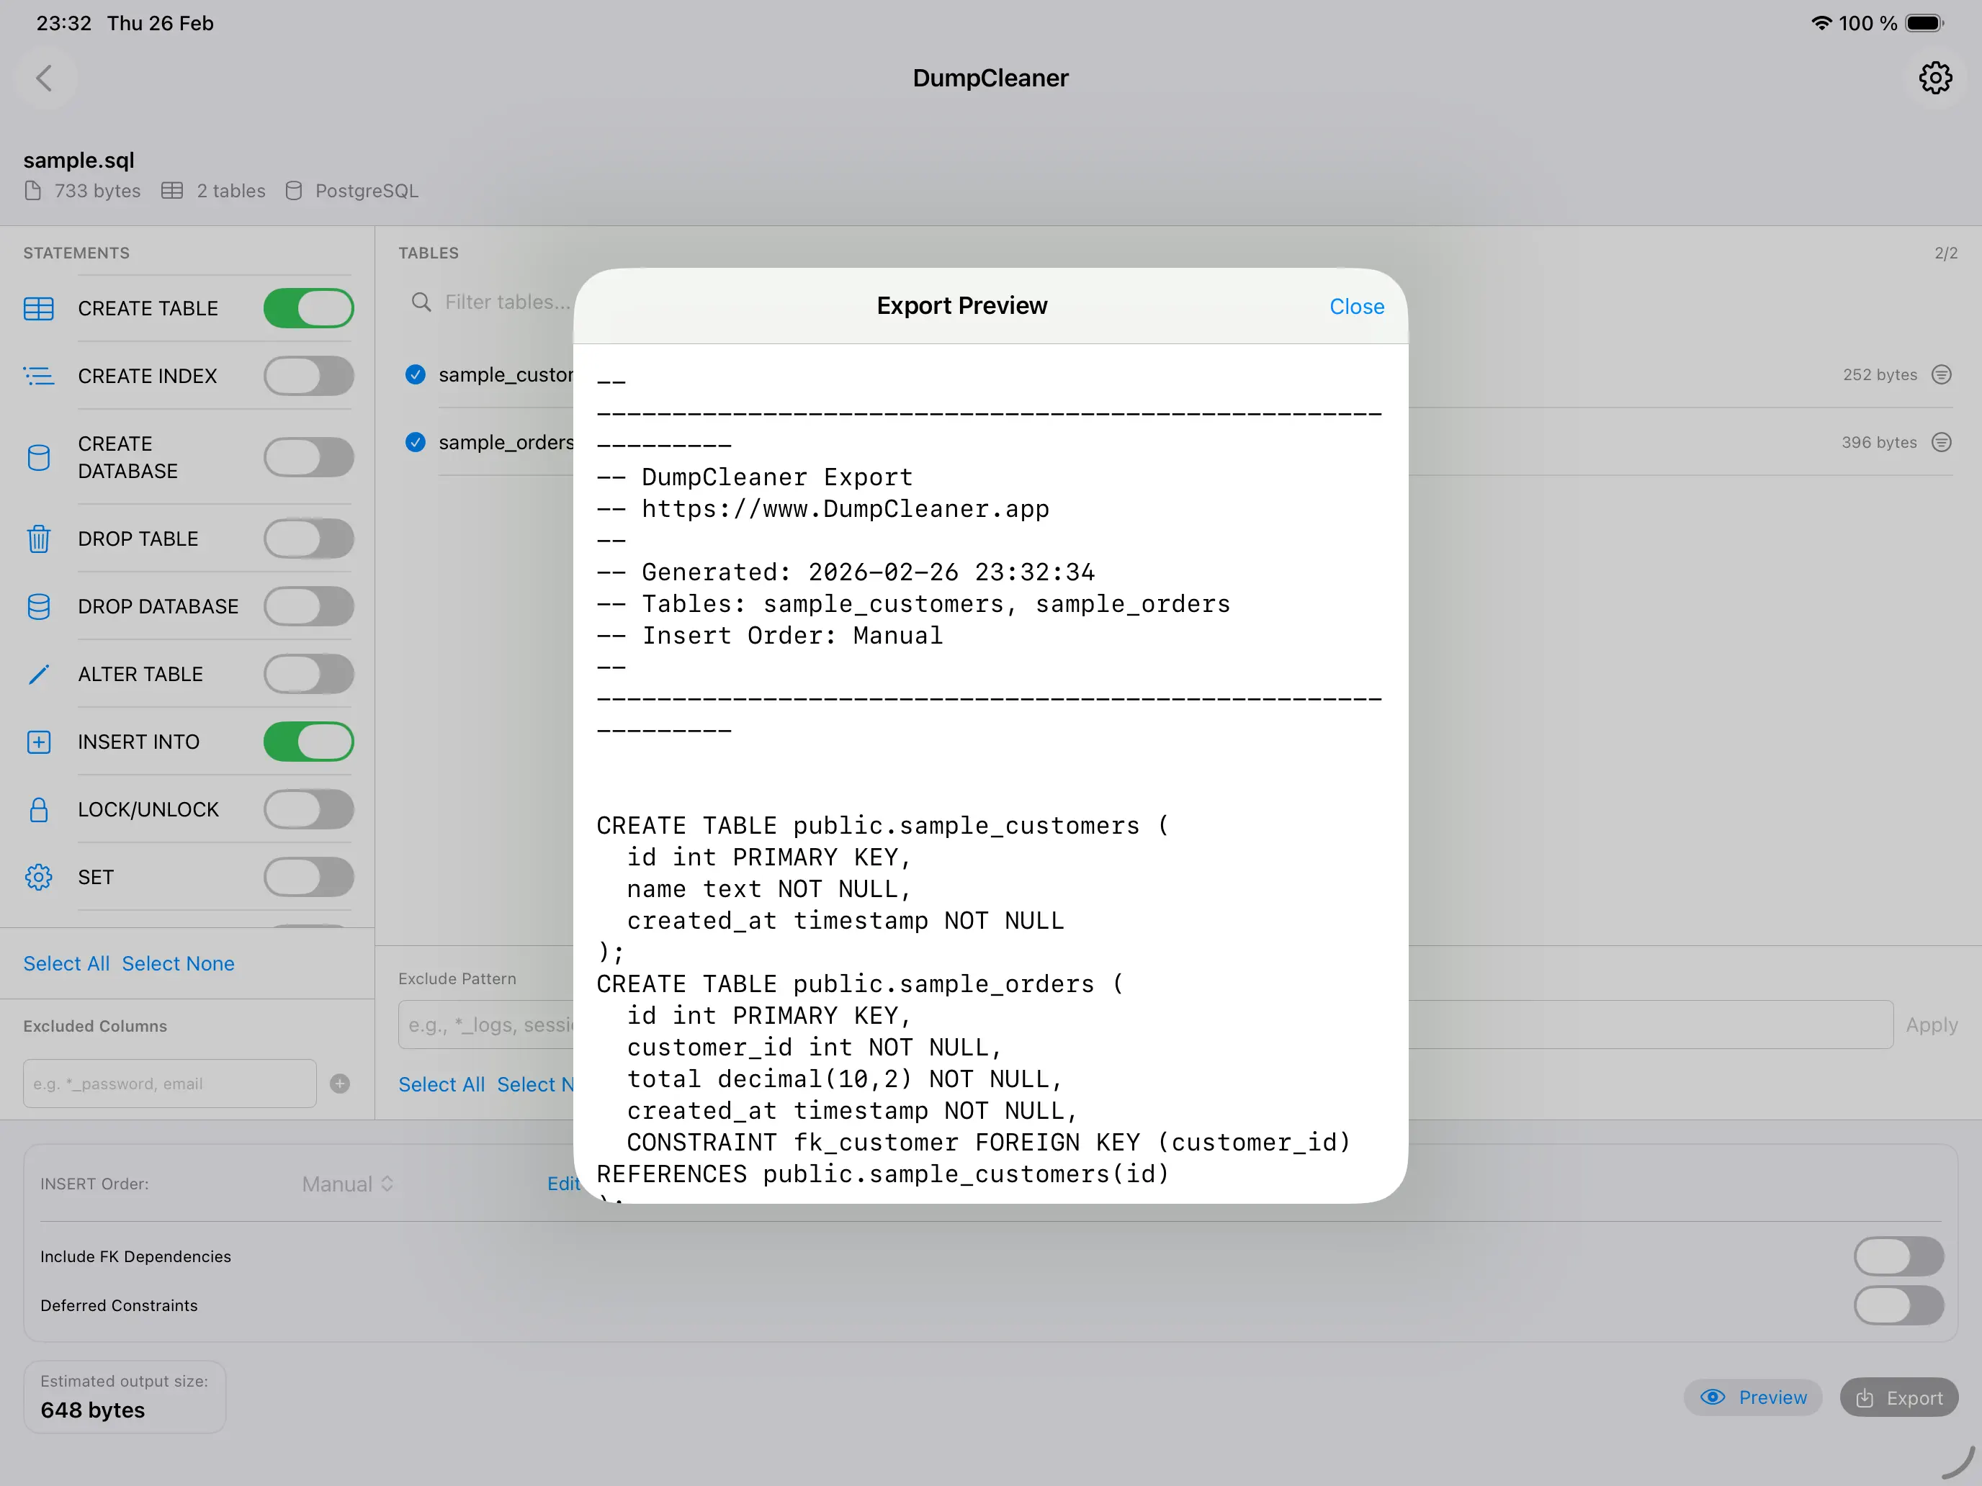Disable the CREATE TABLE toggle
This screenshot has height=1486, width=1982.
308,308
